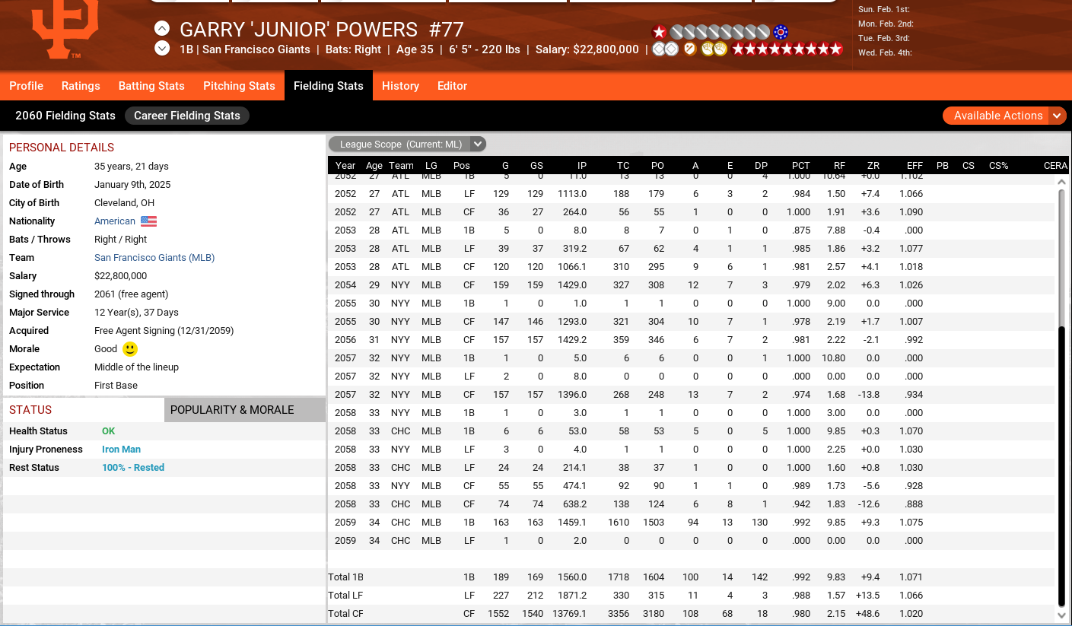Click the San Francisco Giants team logo
The height and width of the screenshot is (626, 1072).
tap(65, 29)
